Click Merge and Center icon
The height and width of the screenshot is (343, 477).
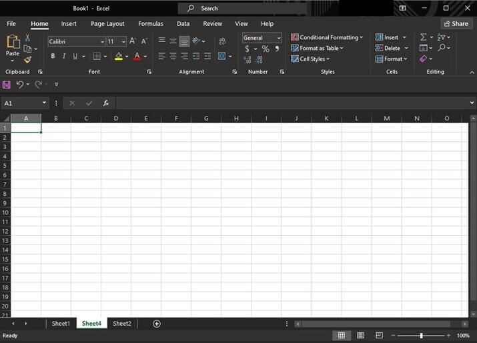tap(221, 56)
